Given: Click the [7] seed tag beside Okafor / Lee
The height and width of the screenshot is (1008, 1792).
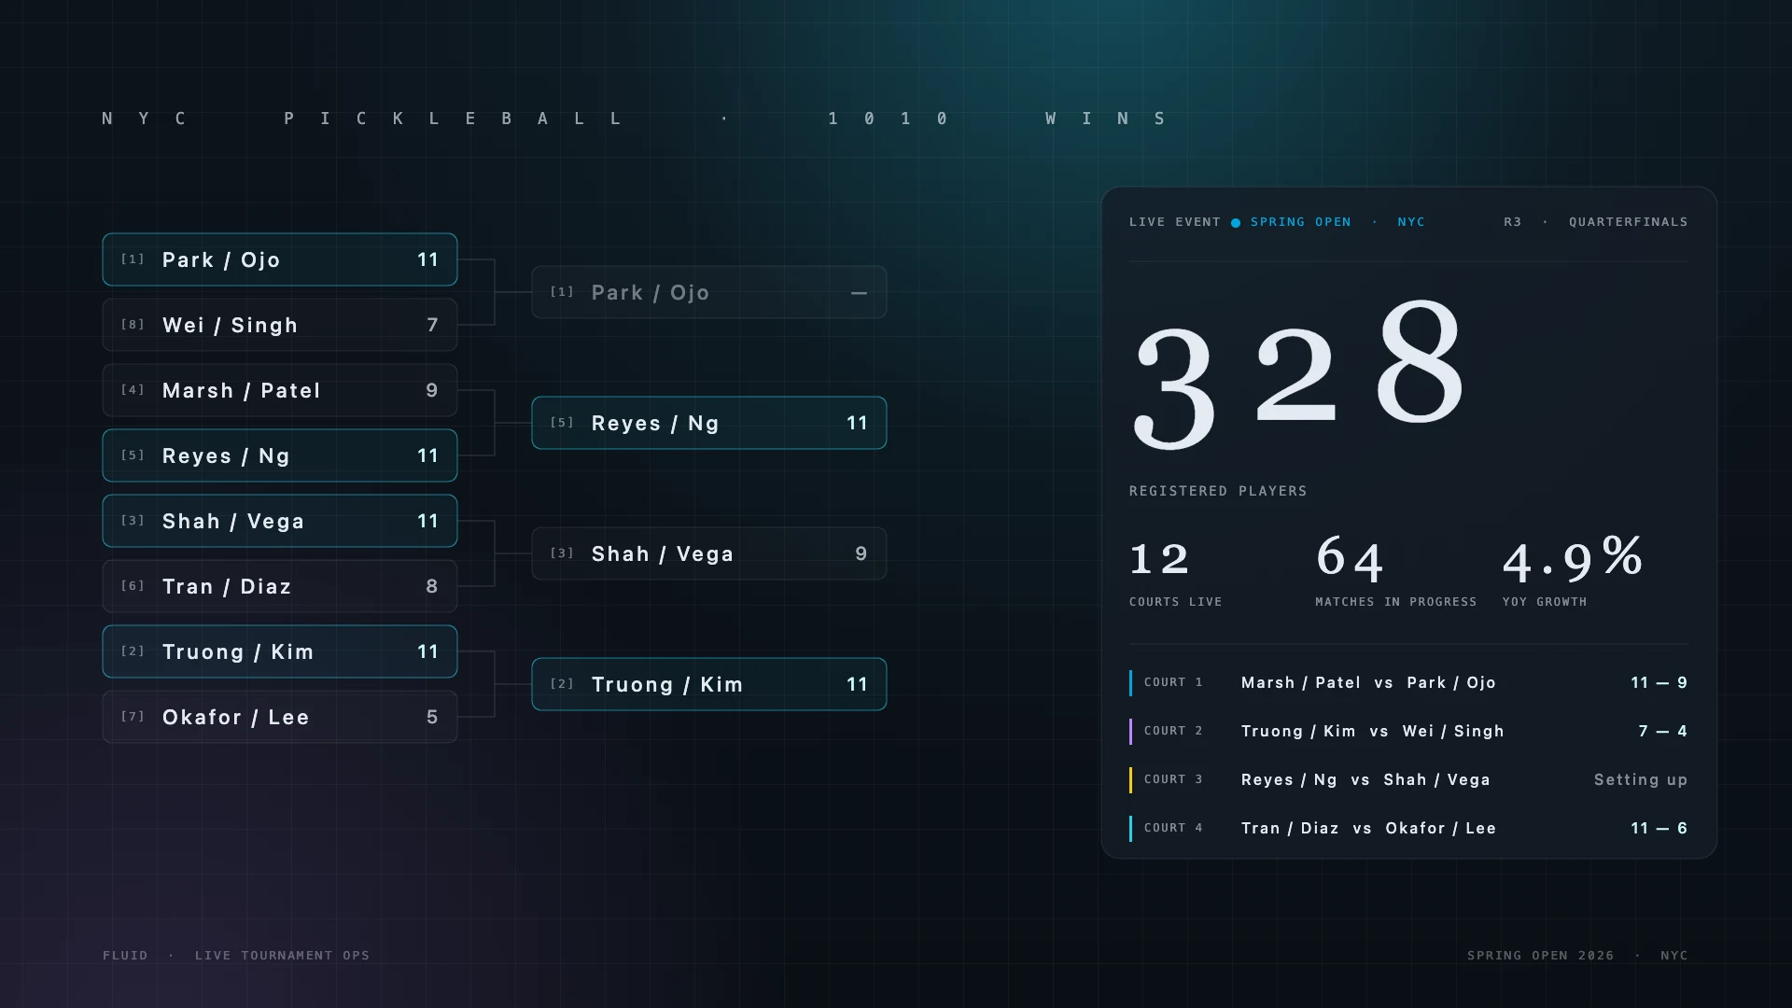Looking at the screenshot, I should coord(133,717).
